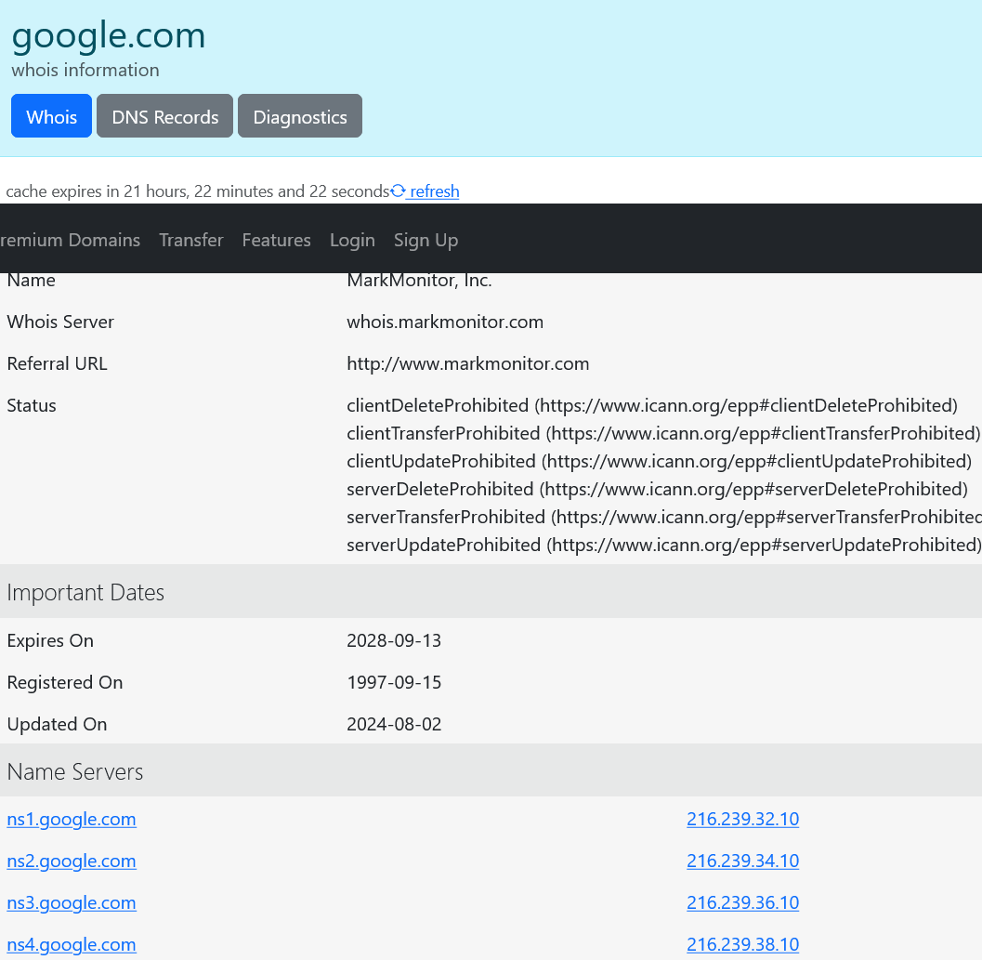The width and height of the screenshot is (982, 960).
Task: Click the cache expires countdown text
Action: coord(198,191)
